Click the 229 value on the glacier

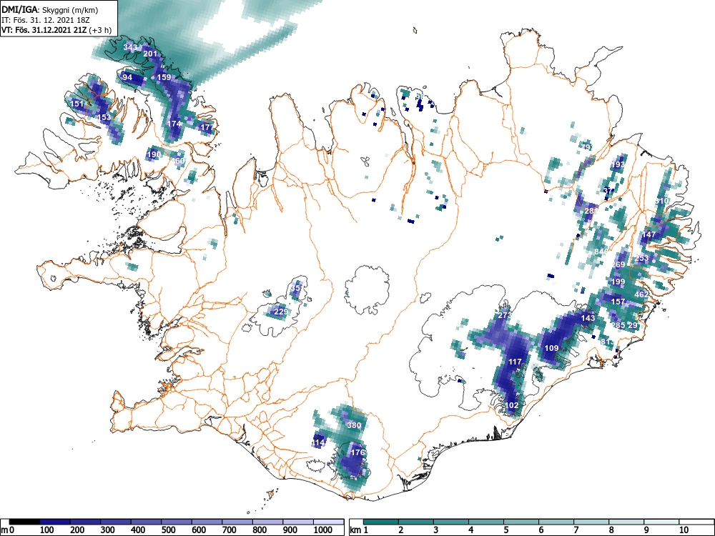click(281, 312)
